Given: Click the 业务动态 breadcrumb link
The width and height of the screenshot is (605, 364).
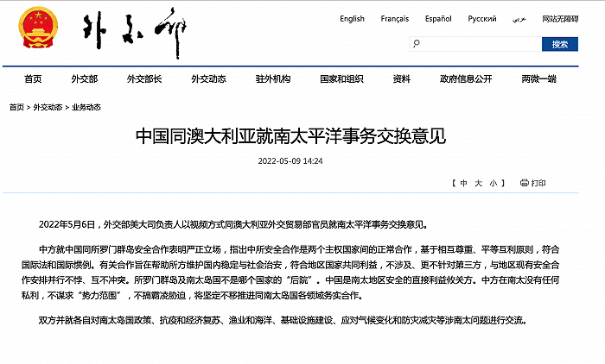Looking at the screenshot, I should coord(86,107).
